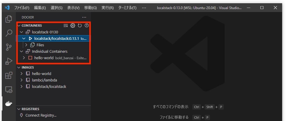The width and height of the screenshot is (288, 121).
Task: Click the localstack/localstack image icon
Action: [28, 86]
